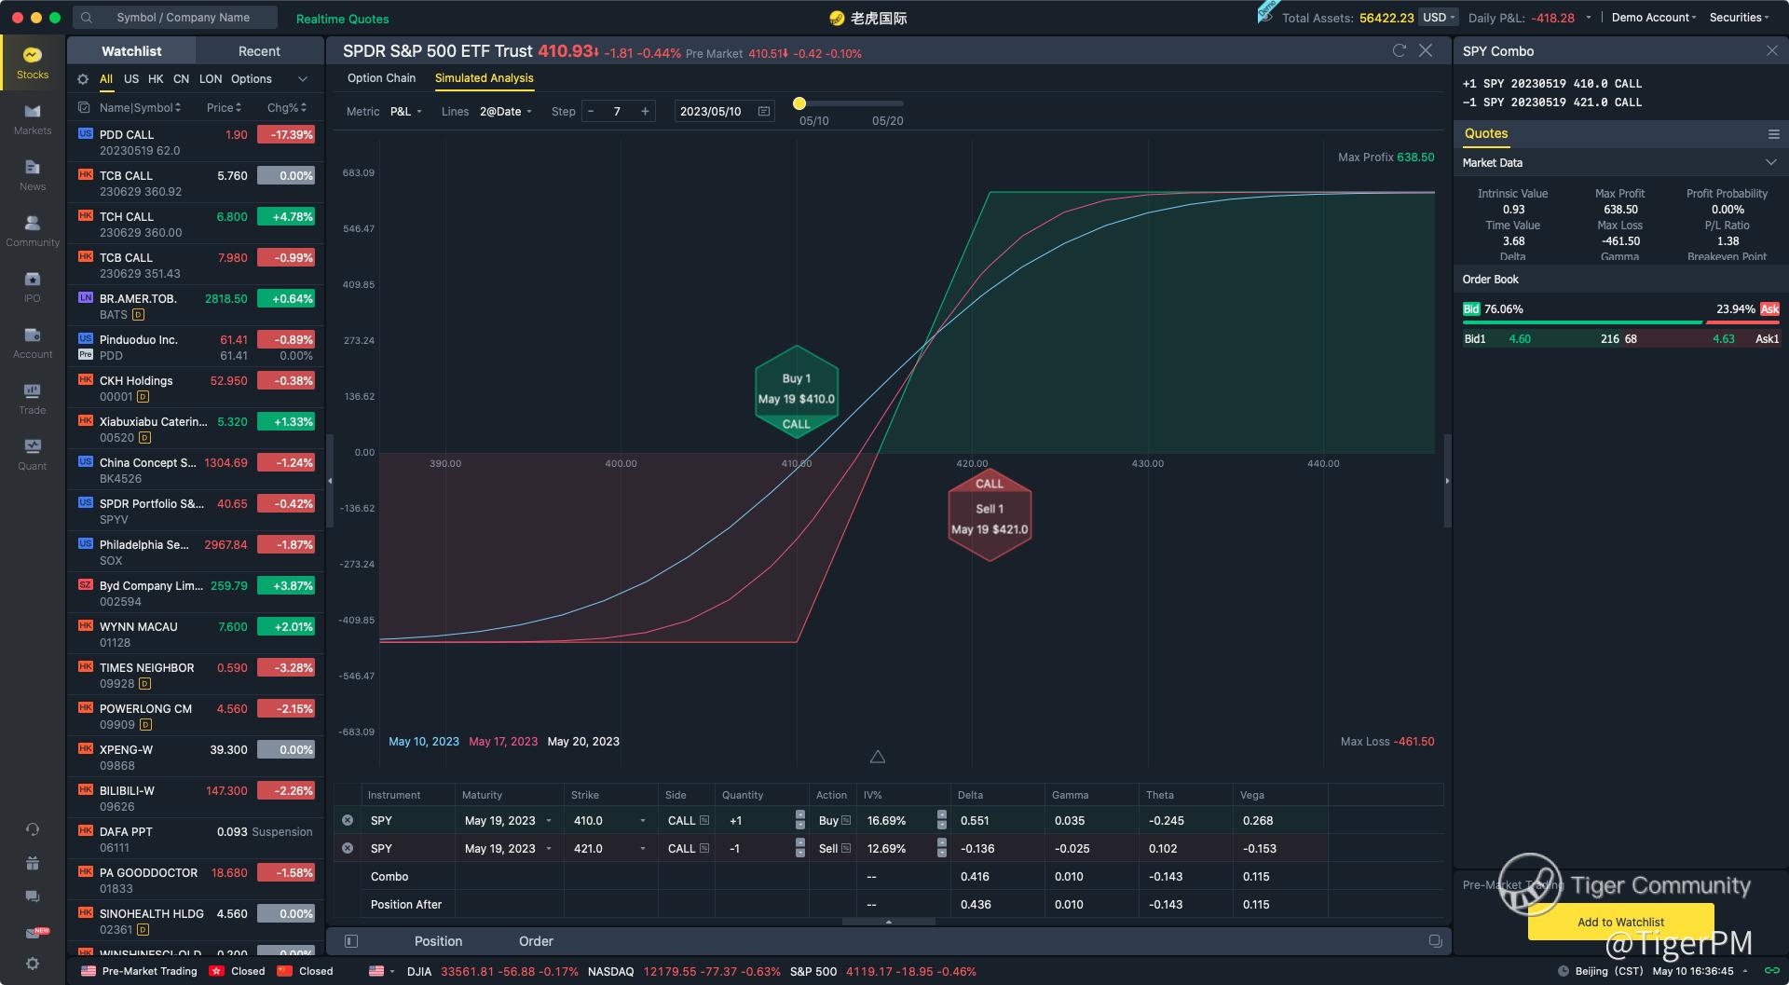Switch to the Recent tab
Viewport: 1789px width, 985px height.
259,51
